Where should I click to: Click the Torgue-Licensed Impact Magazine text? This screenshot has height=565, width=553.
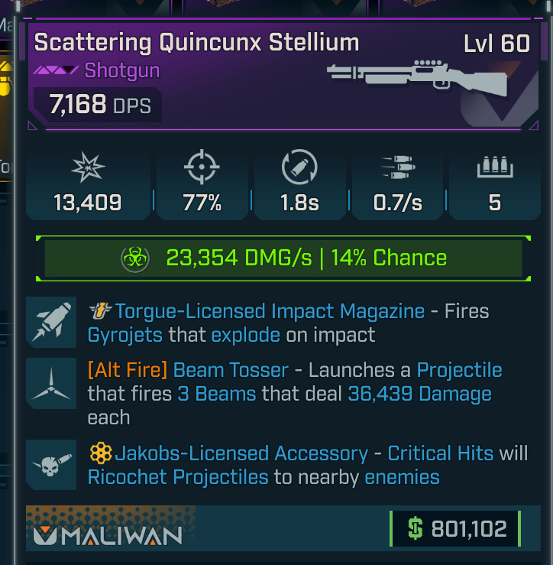[x=270, y=311]
